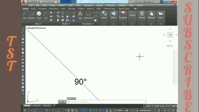
Task: Click the Table icon in Annotation panel
Action: pyautogui.click(x=95, y=20)
